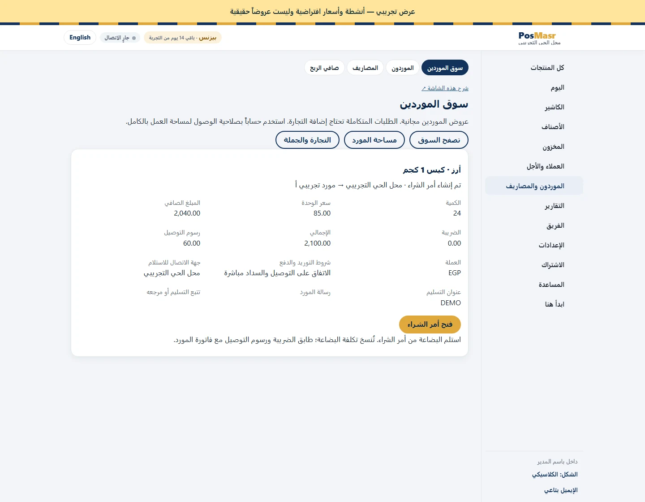Open 'المخزون' in the sidebar
Viewport: 645px width, 502px height.
(534, 147)
